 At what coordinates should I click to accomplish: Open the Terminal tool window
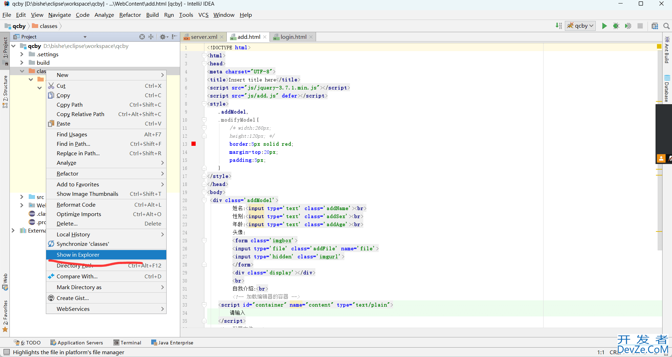click(127, 343)
